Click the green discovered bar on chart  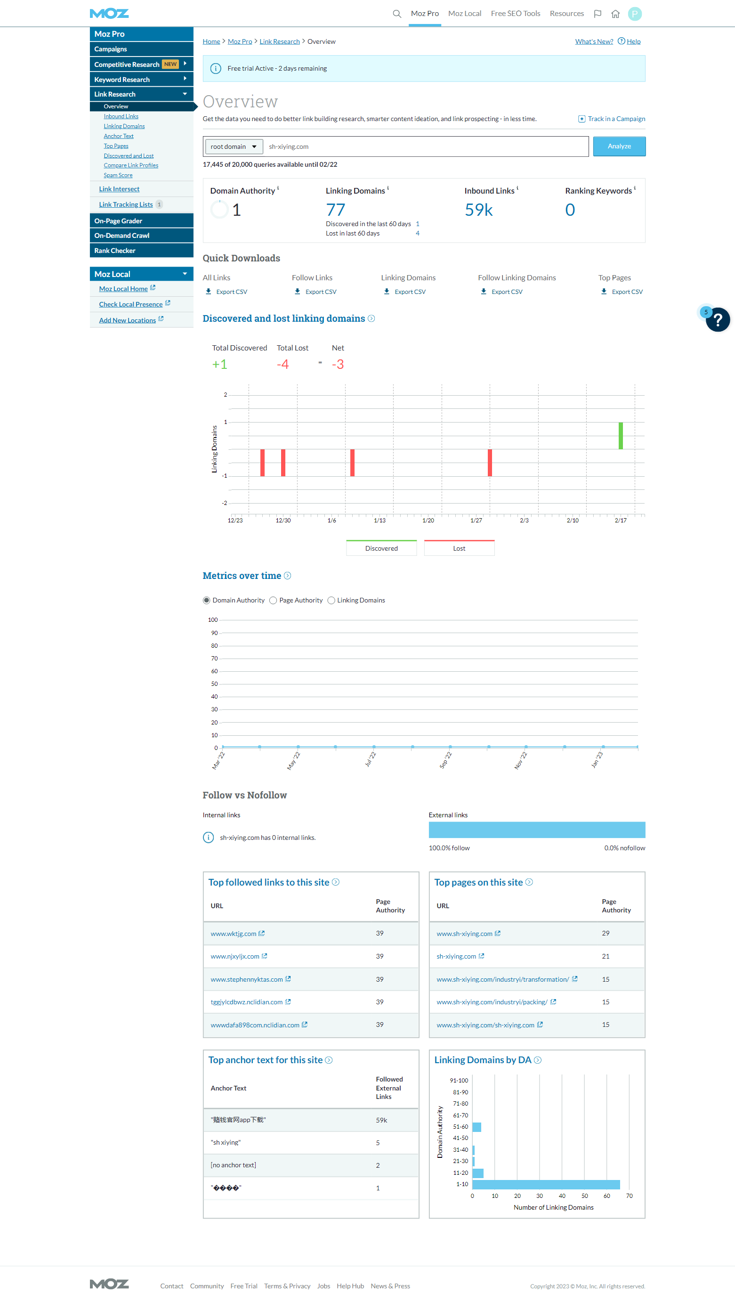[621, 435]
